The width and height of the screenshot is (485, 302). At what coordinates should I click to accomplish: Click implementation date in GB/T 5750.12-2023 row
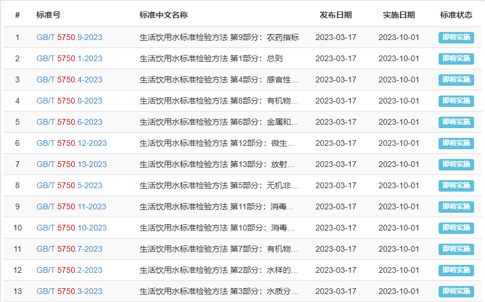(x=398, y=143)
